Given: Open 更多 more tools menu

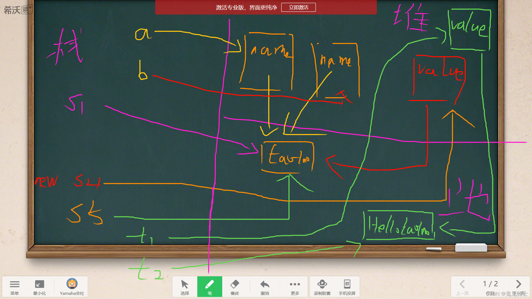Looking at the screenshot, I should [x=295, y=287].
